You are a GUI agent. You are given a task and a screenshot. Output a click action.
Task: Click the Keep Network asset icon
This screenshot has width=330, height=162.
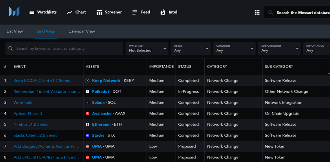(x=88, y=80)
